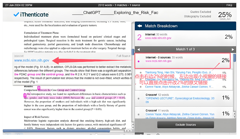Image resolution: width=240 pixels, height=139 pixels.
Task: Select the Cemre Yazar 1% sub-source entry
Action: [x=179, y=87]
